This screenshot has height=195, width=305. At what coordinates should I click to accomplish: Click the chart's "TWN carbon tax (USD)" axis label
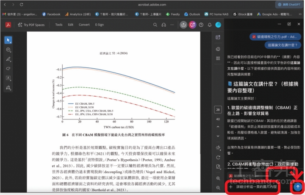pyautogui.click(x=119, y=127)
